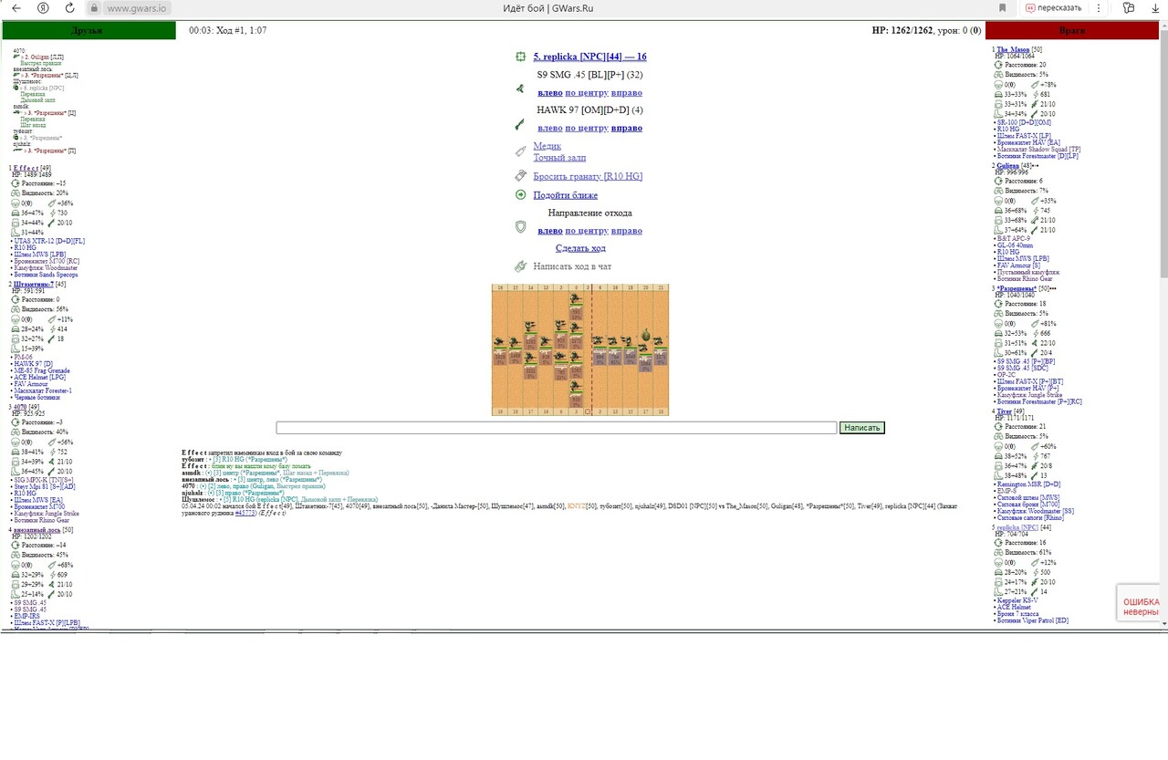Aim HAWK 97 shot вправо
The height and width of the screenshot is (760, 1168).
coord(627,128)
